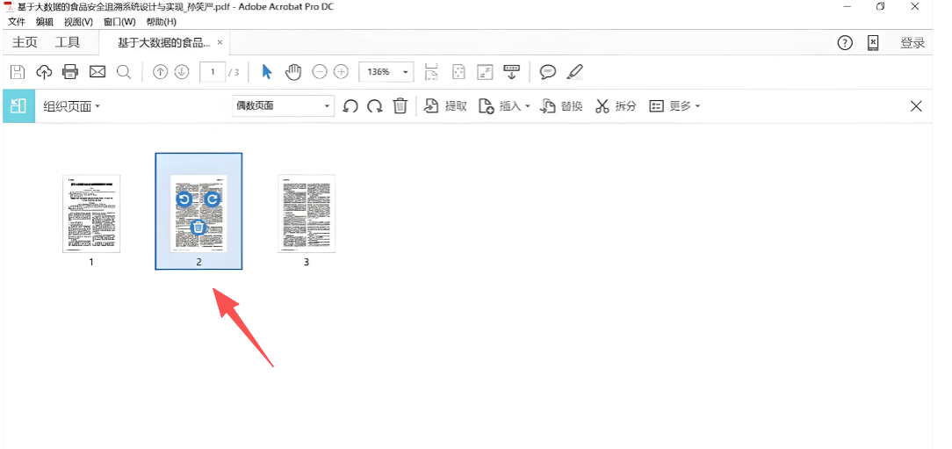This screenshot has height=449, width=952.
Task: Switch to the 工具 tab
Action: (67, 42)
